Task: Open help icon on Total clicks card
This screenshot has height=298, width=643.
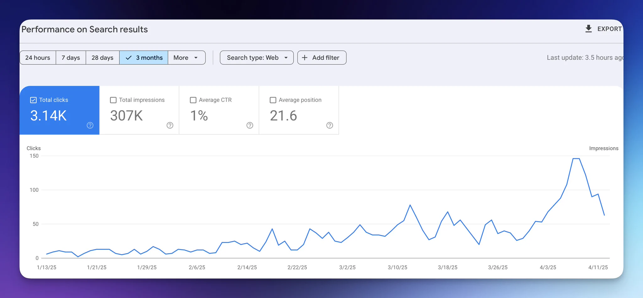Action: click(x=90, y=125)
